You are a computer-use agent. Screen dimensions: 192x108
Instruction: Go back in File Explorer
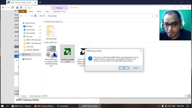click(x=22, y=16)
